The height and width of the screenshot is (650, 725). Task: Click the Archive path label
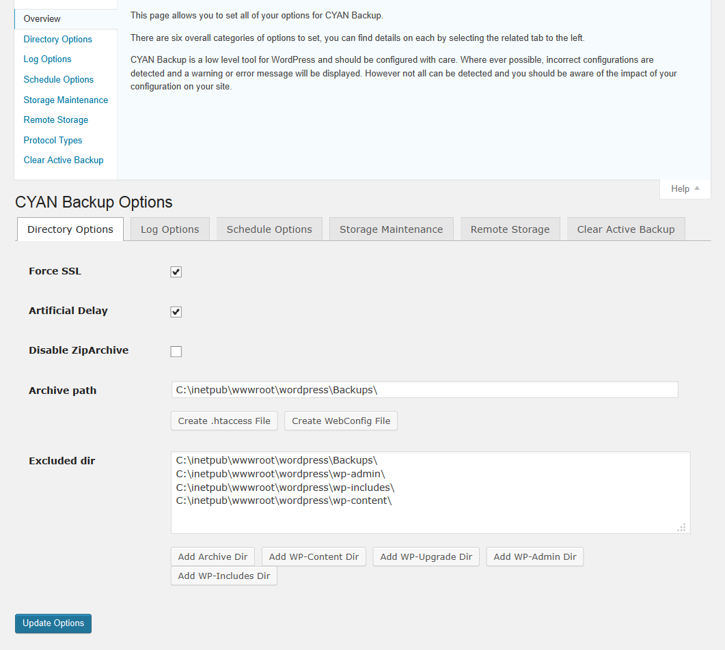click(62, 391)
